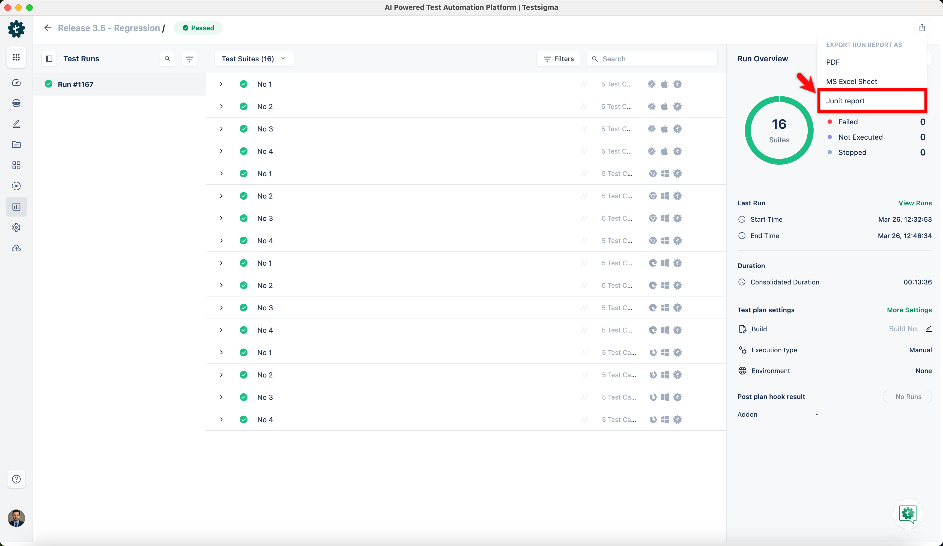Click the search icon in Test Runs panel
The image size is (943, 546).
[167, 59]
